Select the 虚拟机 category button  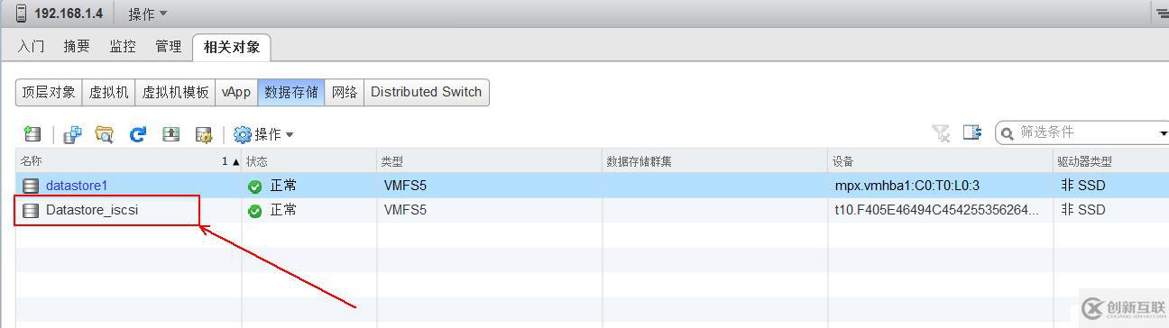coord(109,92)
